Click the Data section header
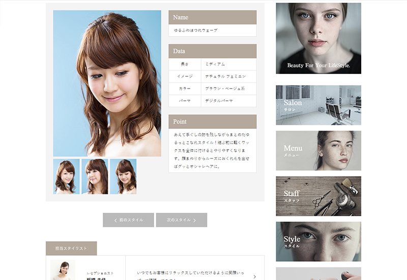Image resolution: width=407 pixels, height=280 pixels. tap(213, 51)
